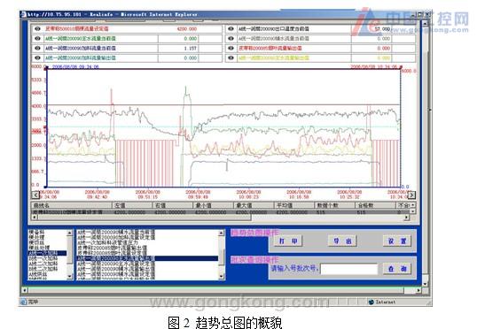
Task: Click the 合格数 column header
Action: tap(375, 205)
